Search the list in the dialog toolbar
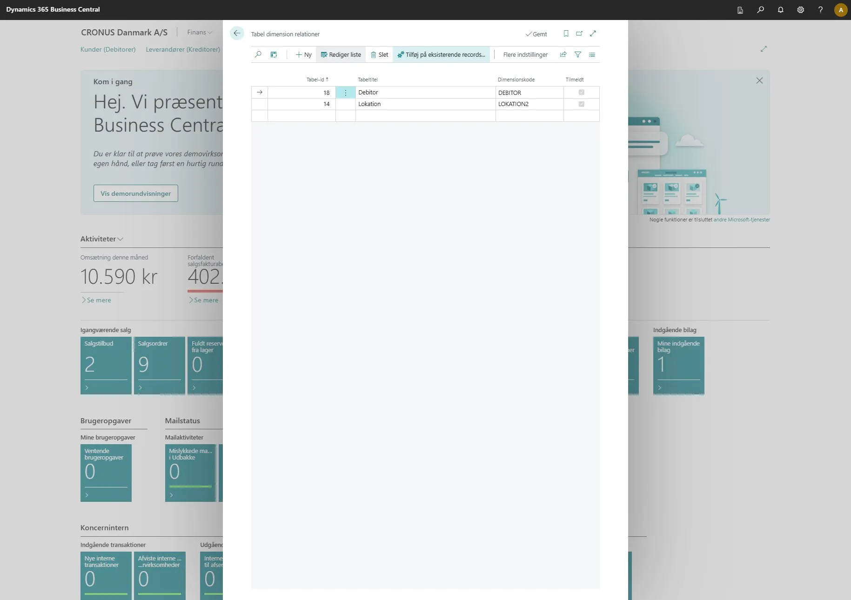 coord(258,54)
